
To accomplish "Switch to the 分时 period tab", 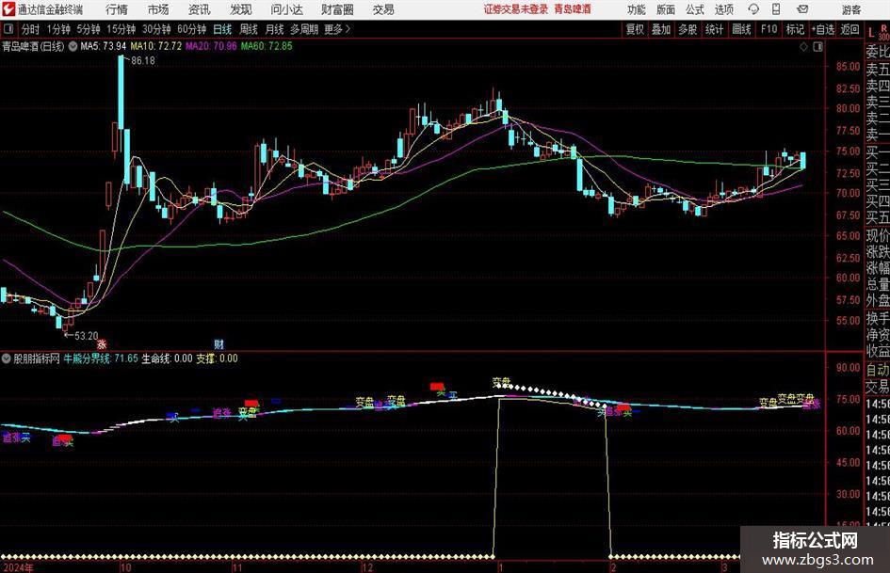I will pyautogui.click(x=31, y=29).
